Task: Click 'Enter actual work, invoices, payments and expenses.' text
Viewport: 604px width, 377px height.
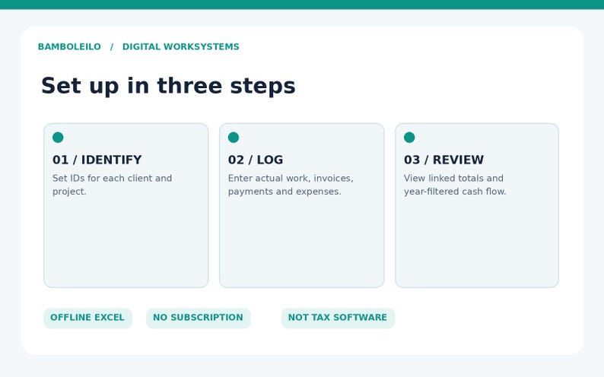Action: (x=291, y=185)
